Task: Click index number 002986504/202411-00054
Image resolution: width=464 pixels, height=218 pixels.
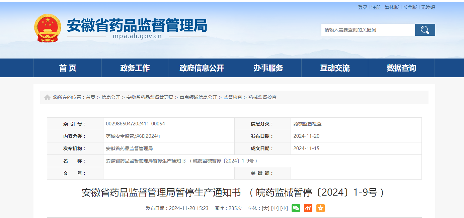Action: [x=136, y=124]
